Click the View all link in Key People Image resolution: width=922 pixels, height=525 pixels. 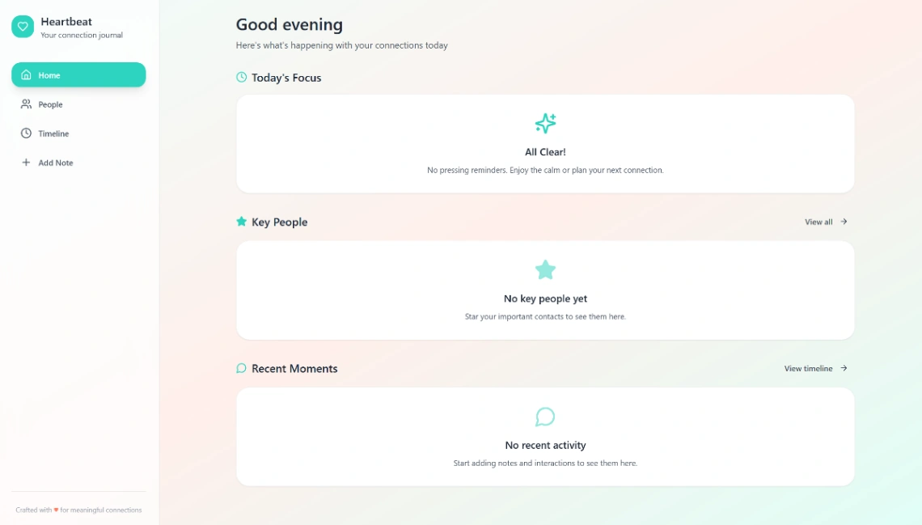[817, 221]
